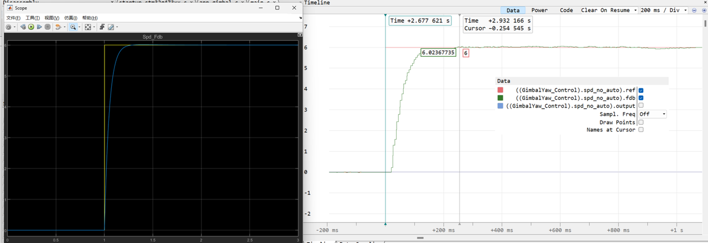This screenshot has height=243, width=708.
Task: Select the zoom magnifier tool in Scope
Action: coord(73,27)
